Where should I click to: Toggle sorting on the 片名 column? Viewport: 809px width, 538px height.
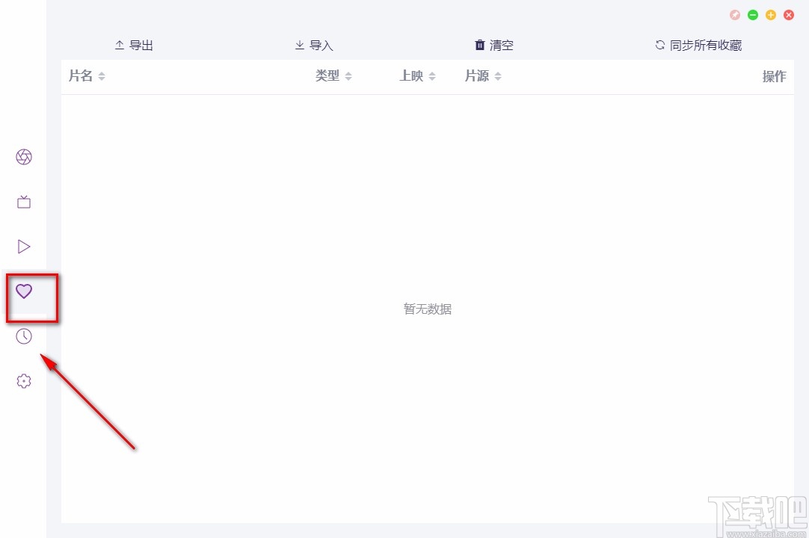pyautogui.click(x=86, y=75)
